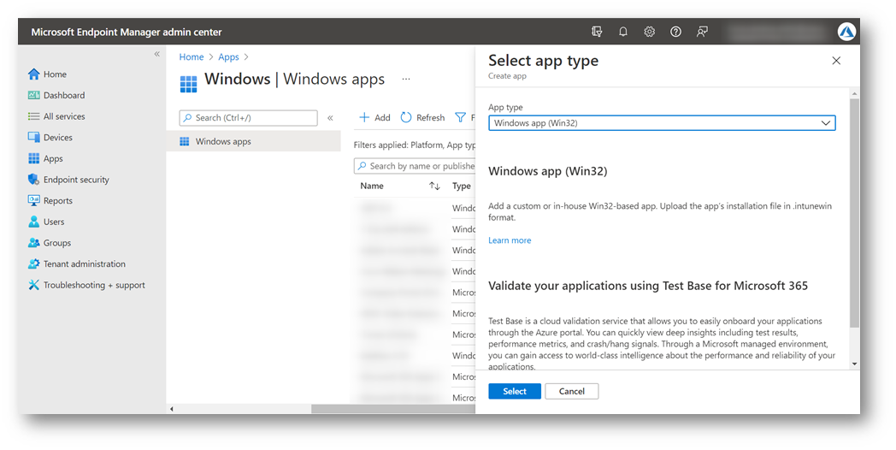Open Troubleshooting + support menu item
896x450 pixels.
click(94, 285)
